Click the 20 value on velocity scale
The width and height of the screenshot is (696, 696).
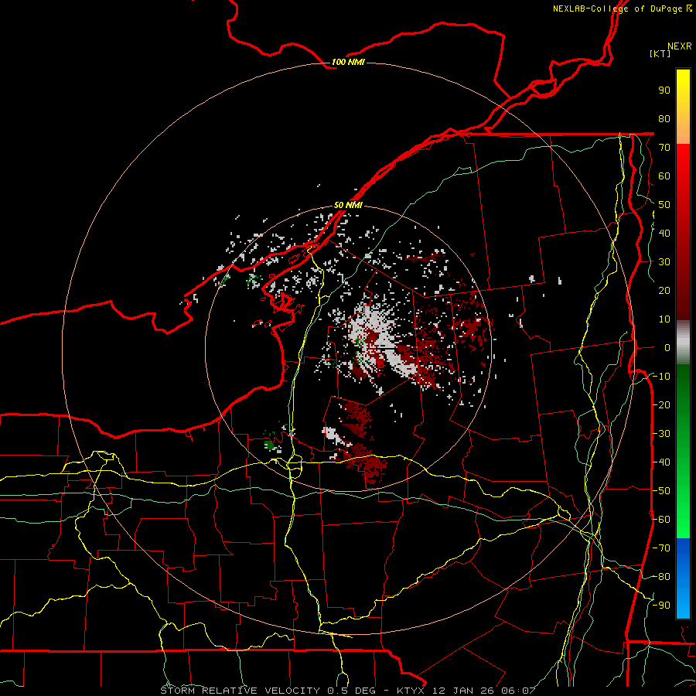pyautogui.click(x=664, y=291)
